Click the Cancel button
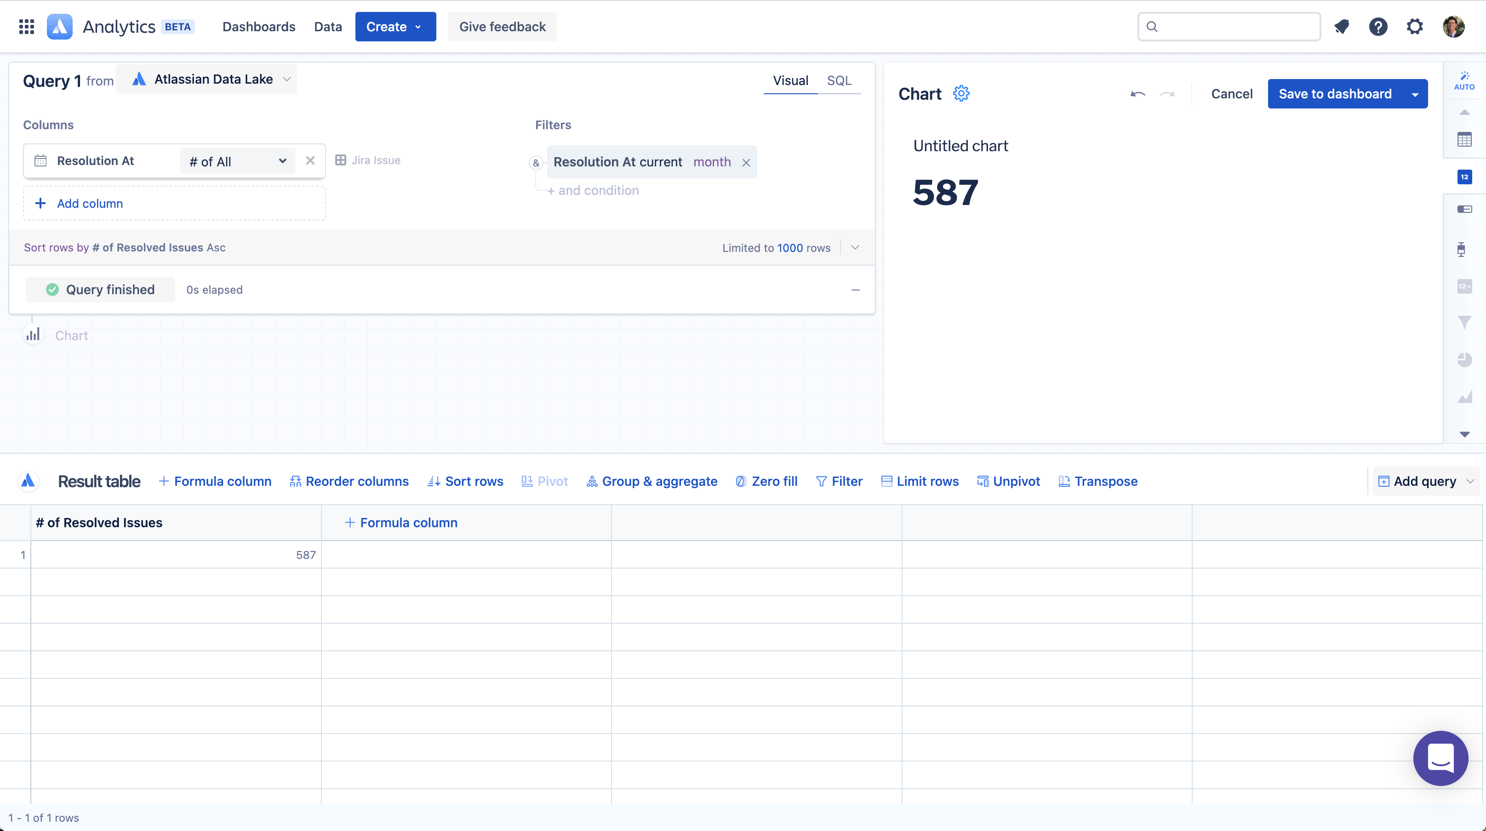1486x831 pixels. point(1231,94)
